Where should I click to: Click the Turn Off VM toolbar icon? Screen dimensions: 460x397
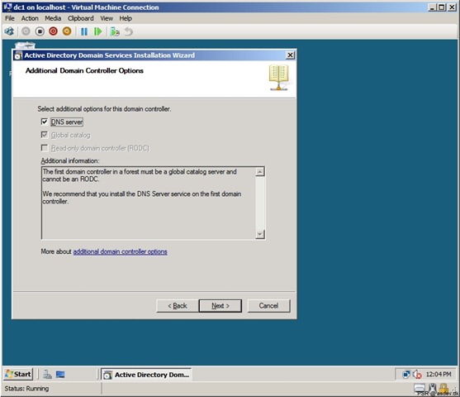[40, 31]
